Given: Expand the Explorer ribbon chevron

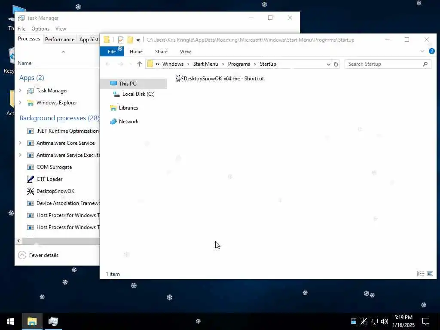Looking at the screenshot, I should (422, 52).
